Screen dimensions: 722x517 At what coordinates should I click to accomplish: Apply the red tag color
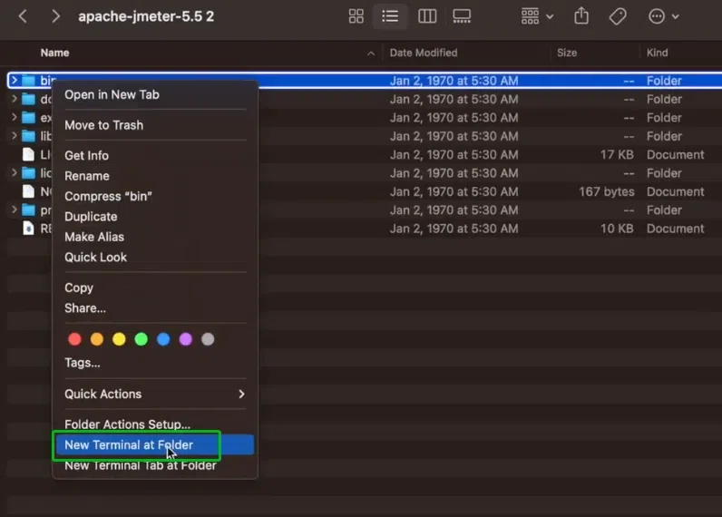tap(74, 339)
